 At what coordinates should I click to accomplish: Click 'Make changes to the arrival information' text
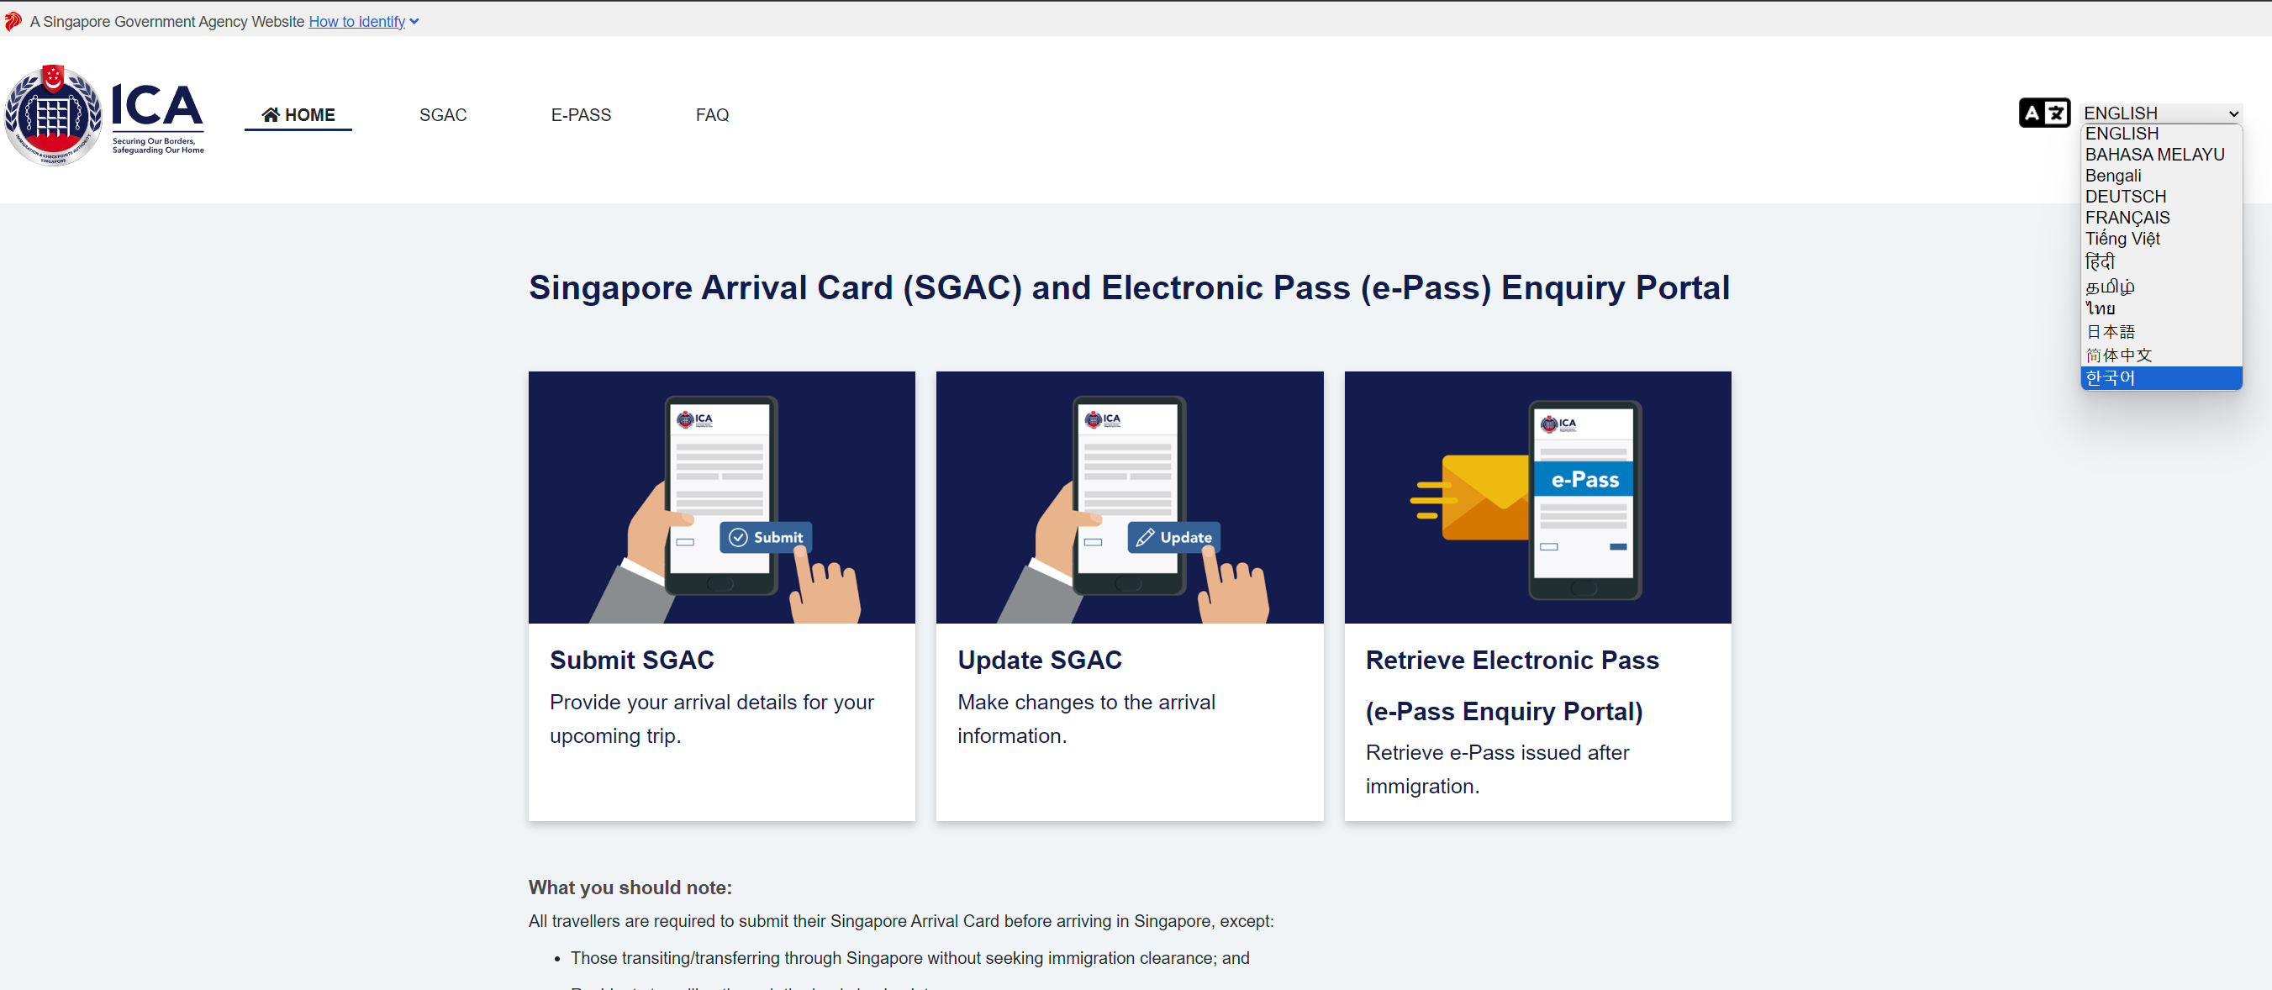point(1086,719)
